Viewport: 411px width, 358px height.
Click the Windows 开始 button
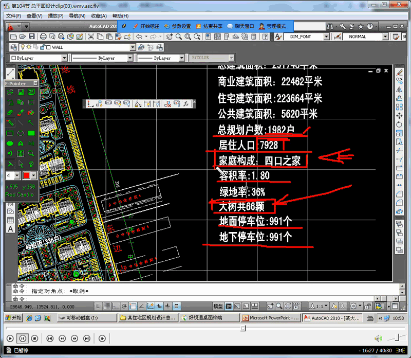point(8,318)
